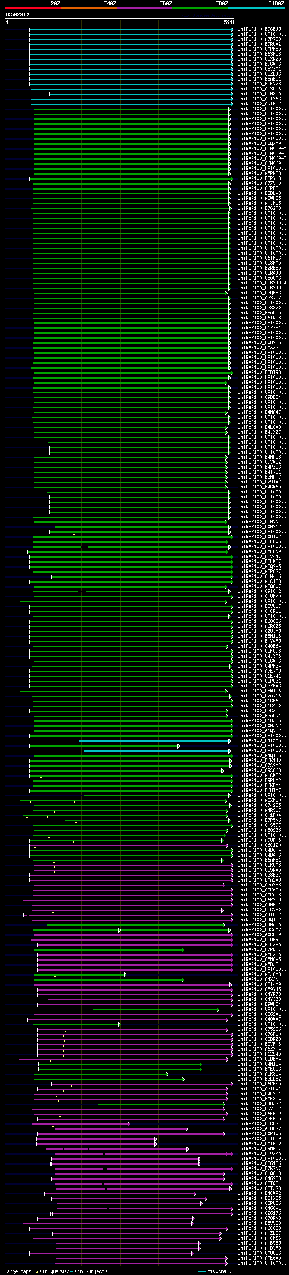Click label UniRef100_B8LWD7
The width and height of the screenshot is (289, 1275).
(259, 561)
